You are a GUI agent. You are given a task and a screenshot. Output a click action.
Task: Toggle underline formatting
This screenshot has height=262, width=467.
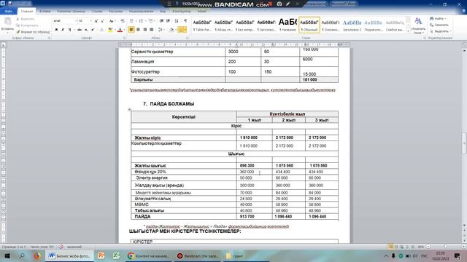69,30
